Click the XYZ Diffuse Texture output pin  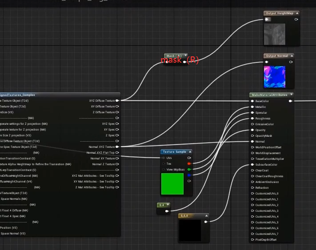coord(117,101)
